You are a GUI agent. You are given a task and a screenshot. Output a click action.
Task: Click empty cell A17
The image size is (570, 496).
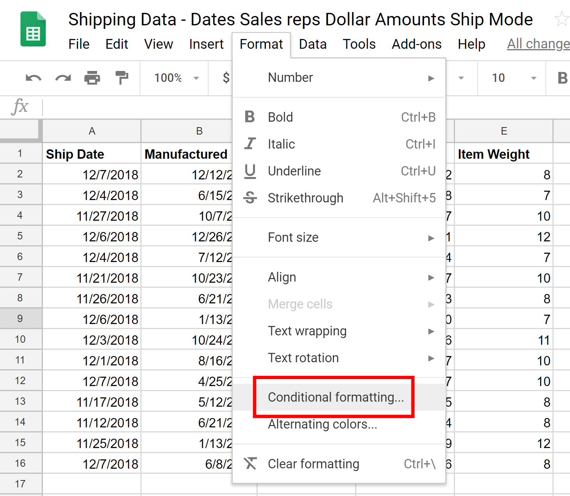click(92, 484)
